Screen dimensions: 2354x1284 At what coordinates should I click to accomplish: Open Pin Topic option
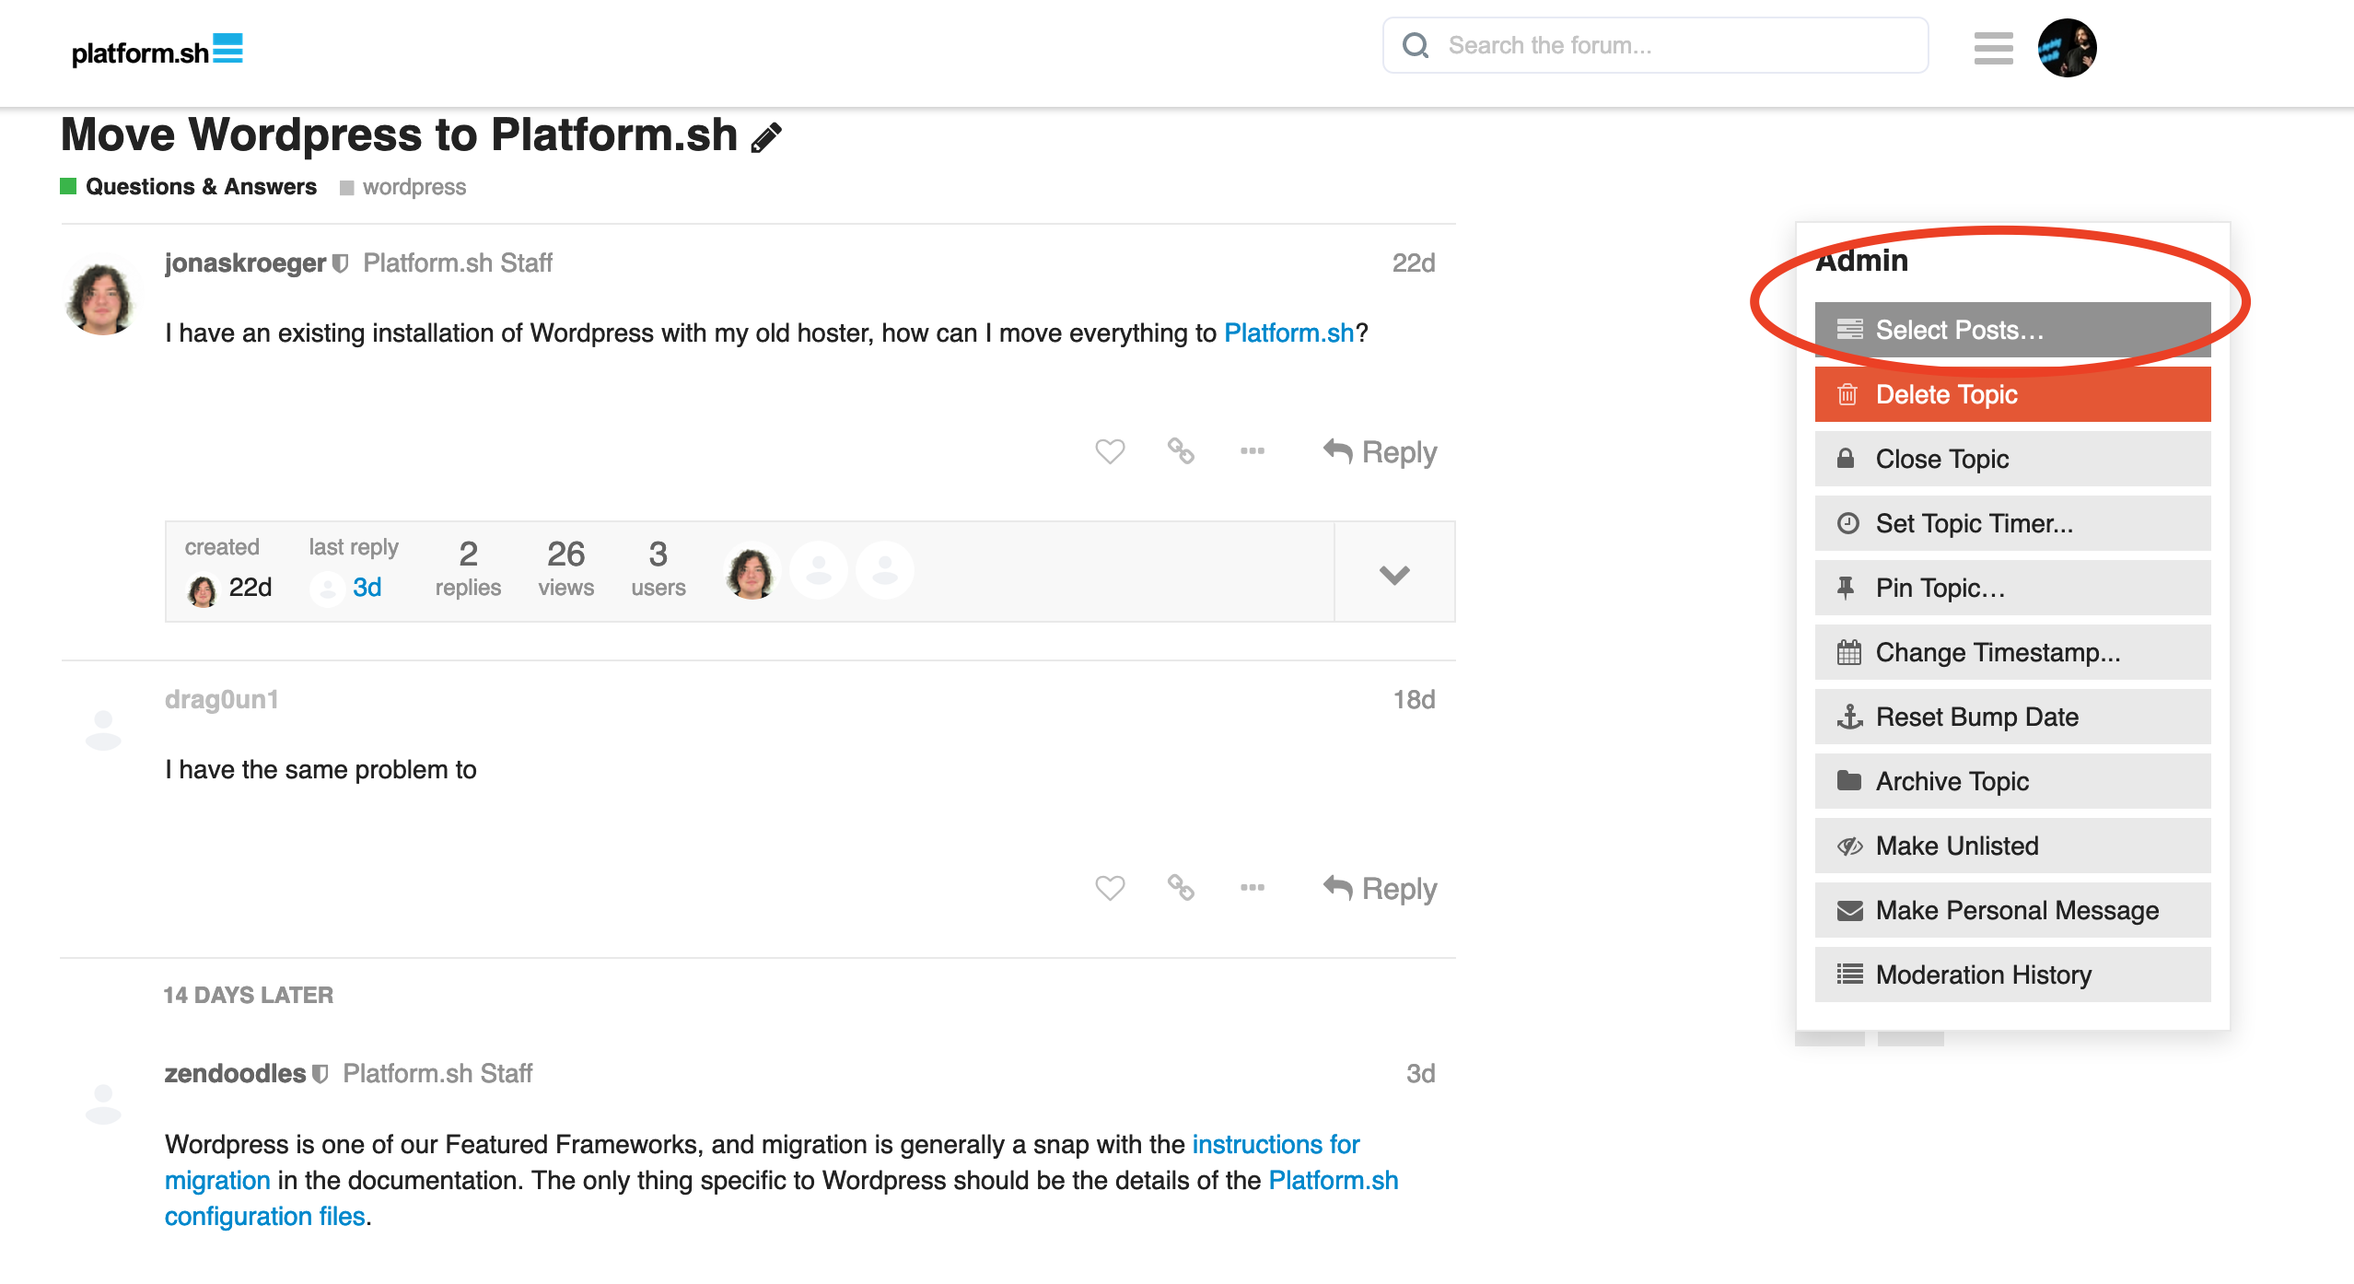2012,588
